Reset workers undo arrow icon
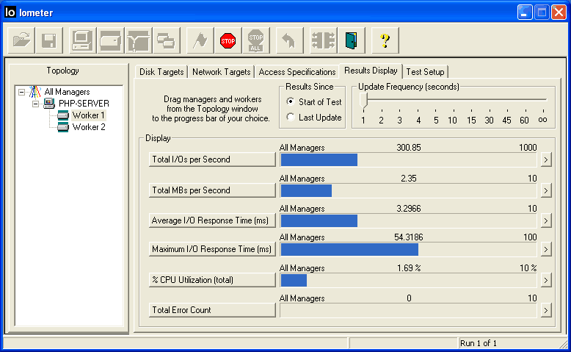571x352 pixels. point(289,40)
